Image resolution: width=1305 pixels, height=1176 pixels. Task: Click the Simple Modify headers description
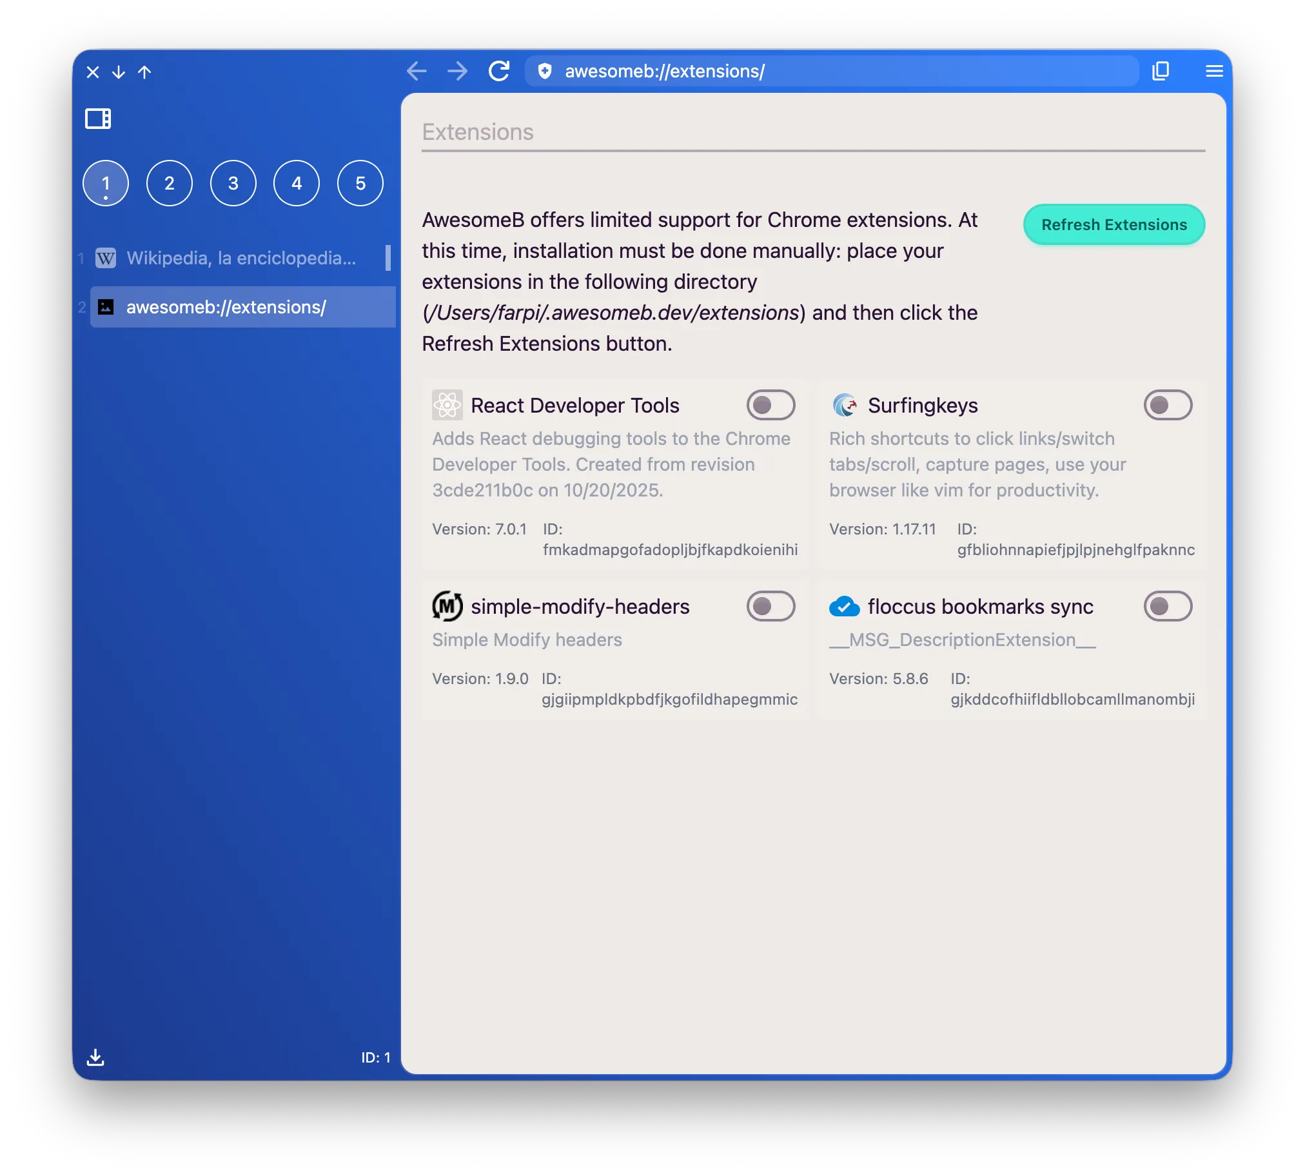[527, 640]
